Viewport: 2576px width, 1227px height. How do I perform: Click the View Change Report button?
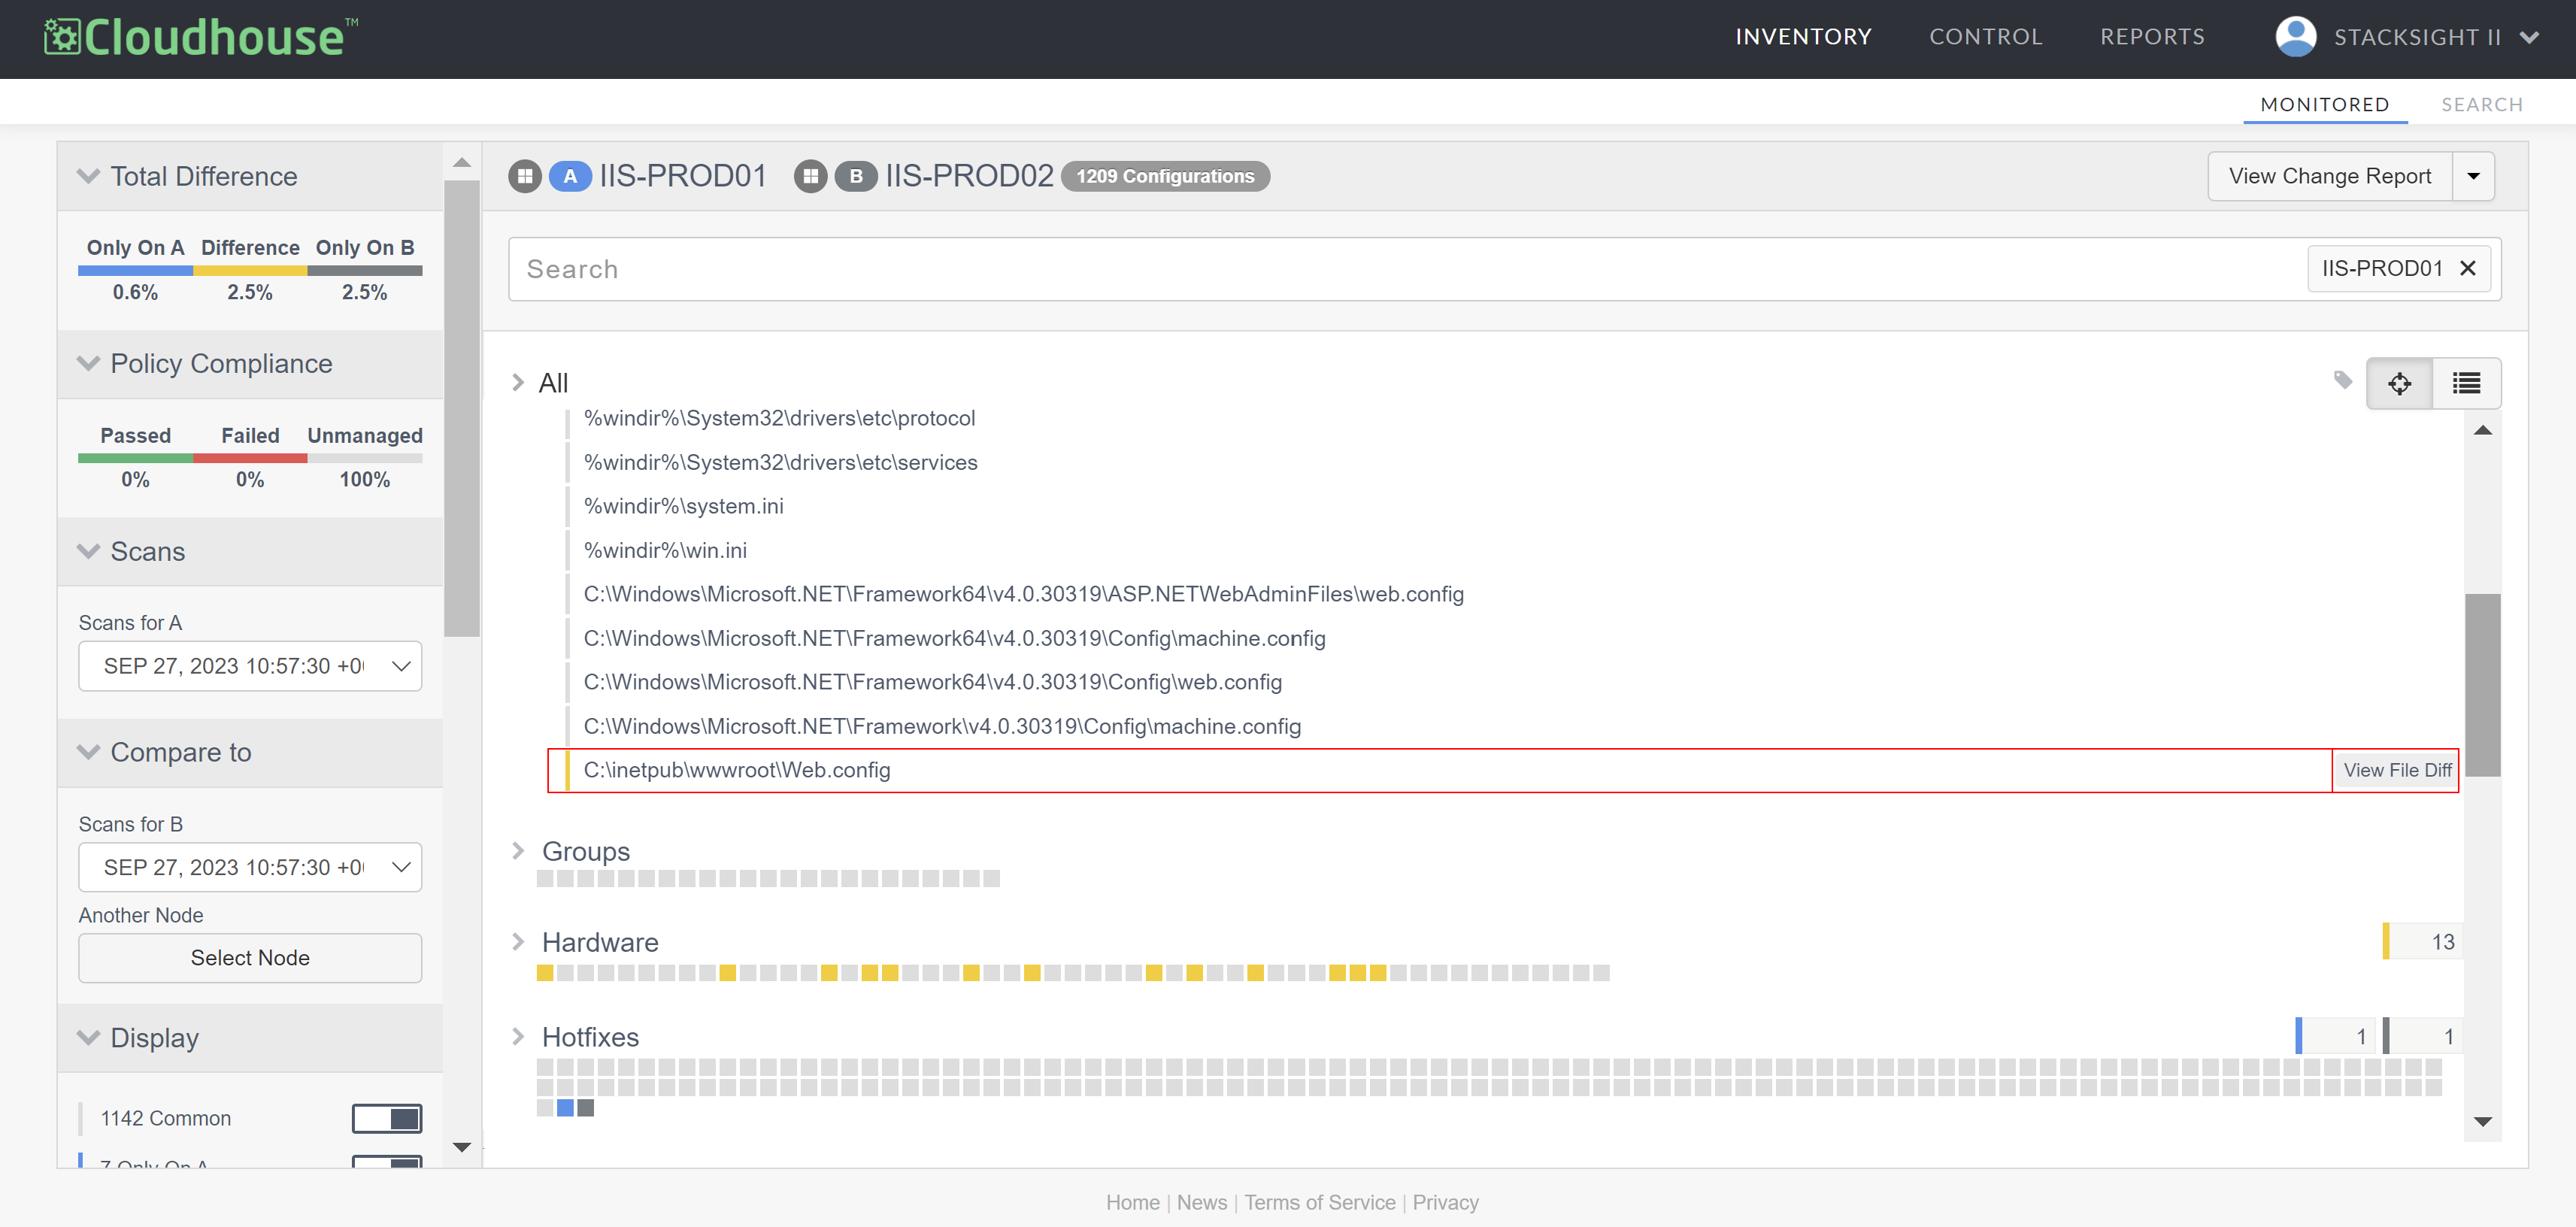pyautogui.click(x=2330, y=176)
